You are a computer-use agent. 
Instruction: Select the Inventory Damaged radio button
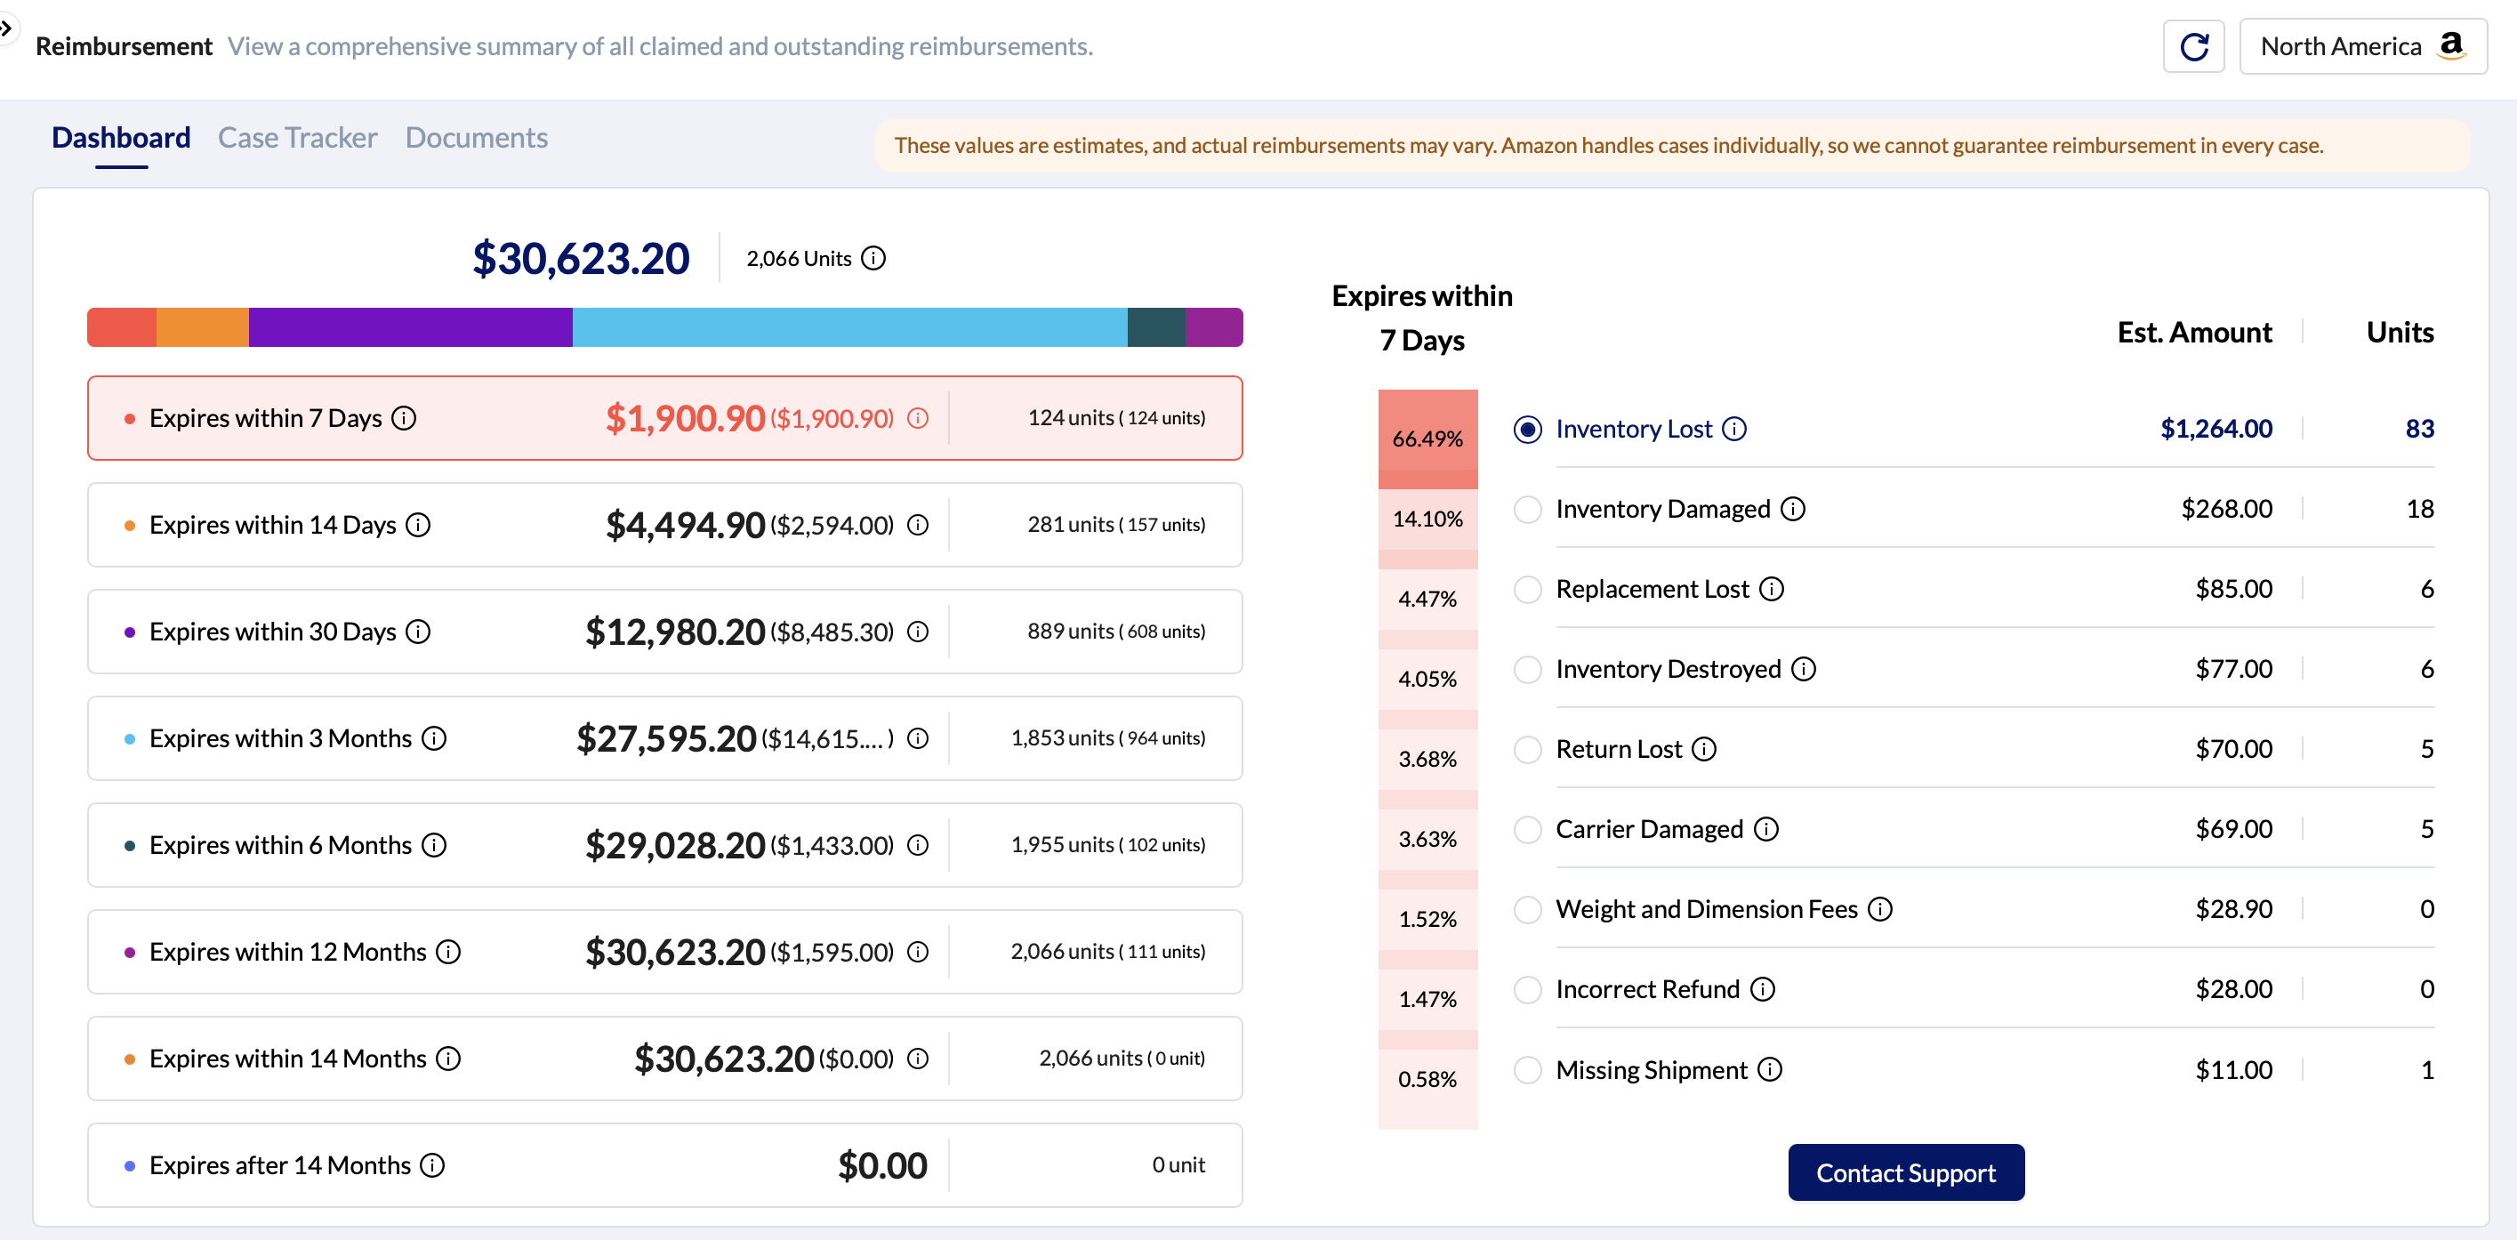point(1527,509)
